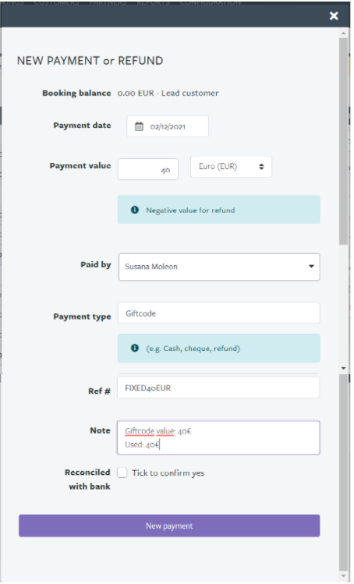
Task: Click the Ref # field FIXED40EUR
Action: coord(218,388)
